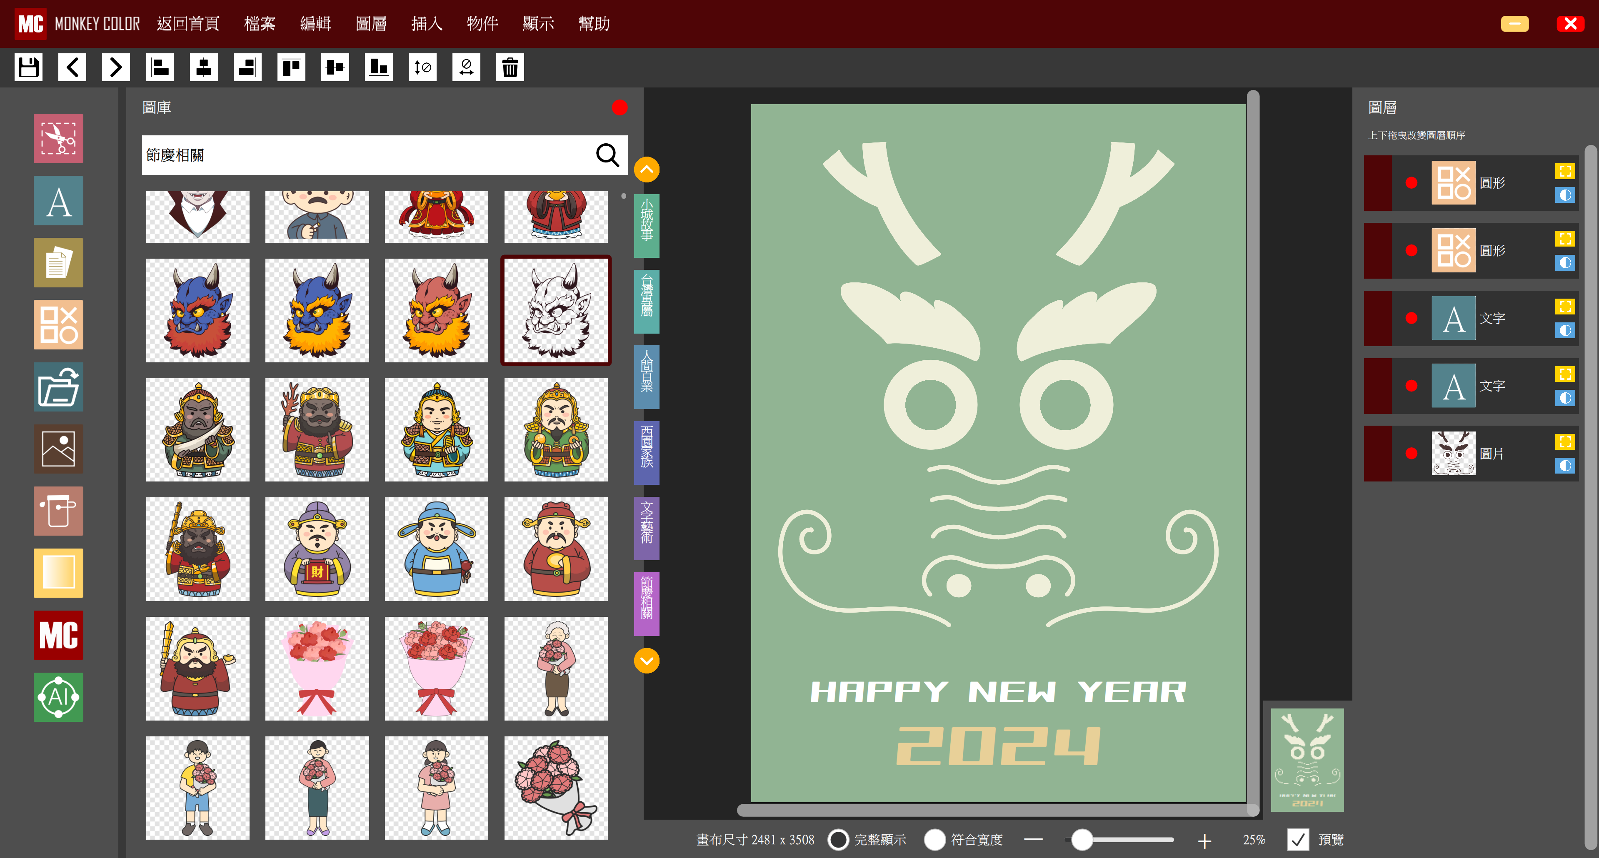Click the horizontal flip reset toolbar icon

pos(466,67)
